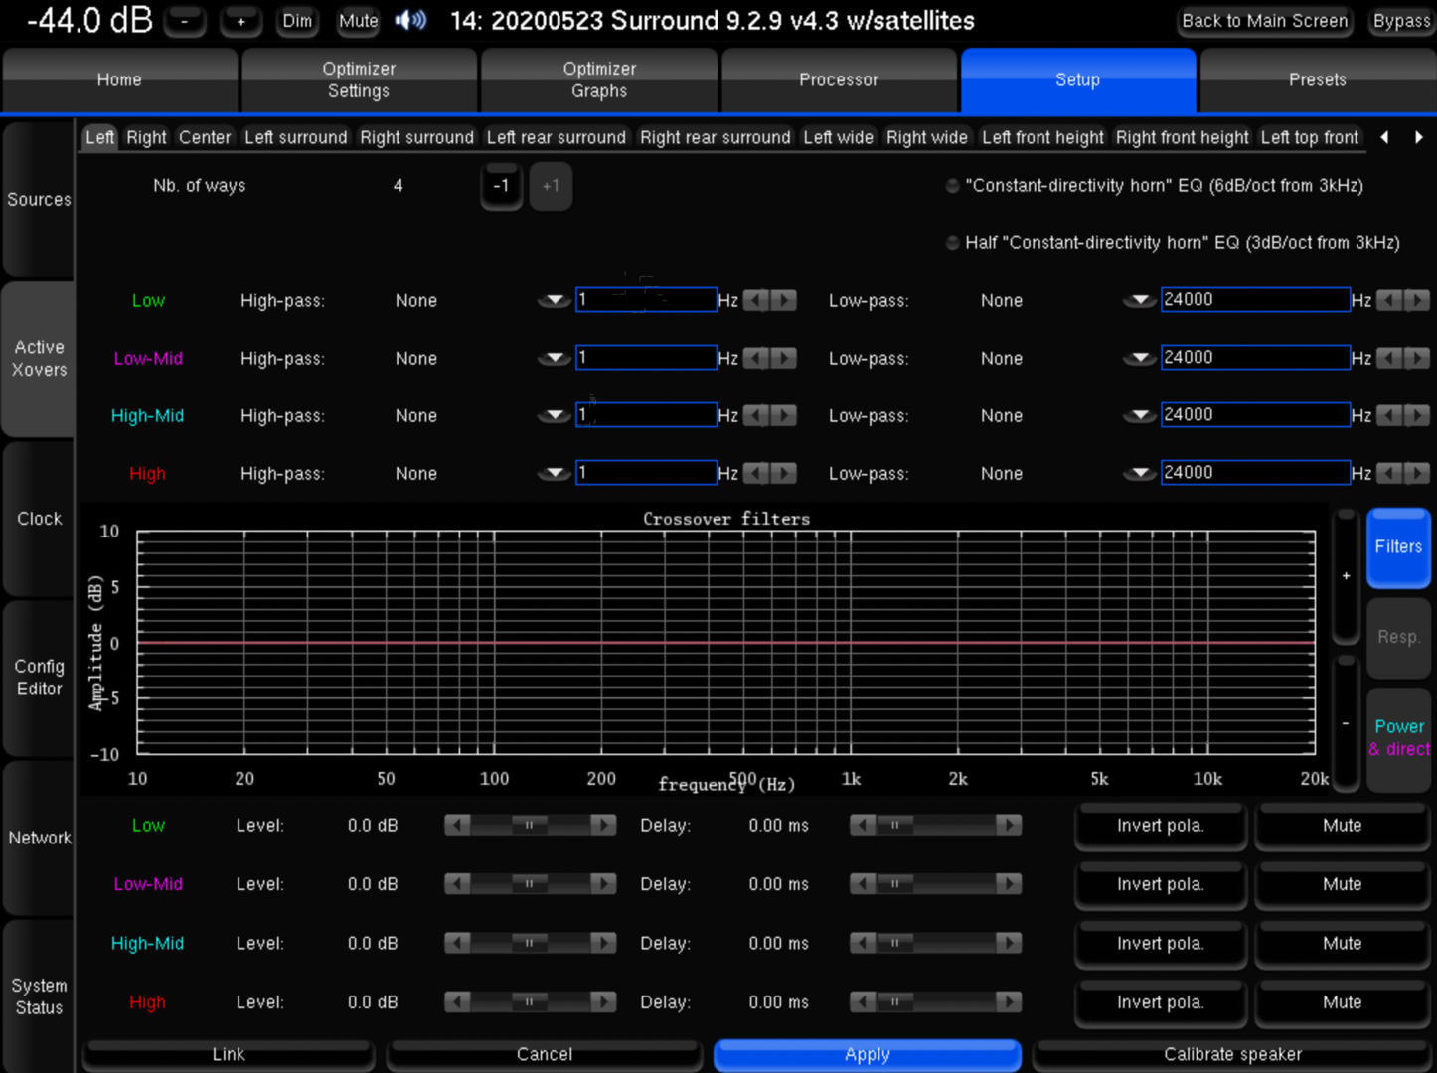
Task: Open the Low-Mid high-pass filter type dropdown
Action: tap(554, 358)
